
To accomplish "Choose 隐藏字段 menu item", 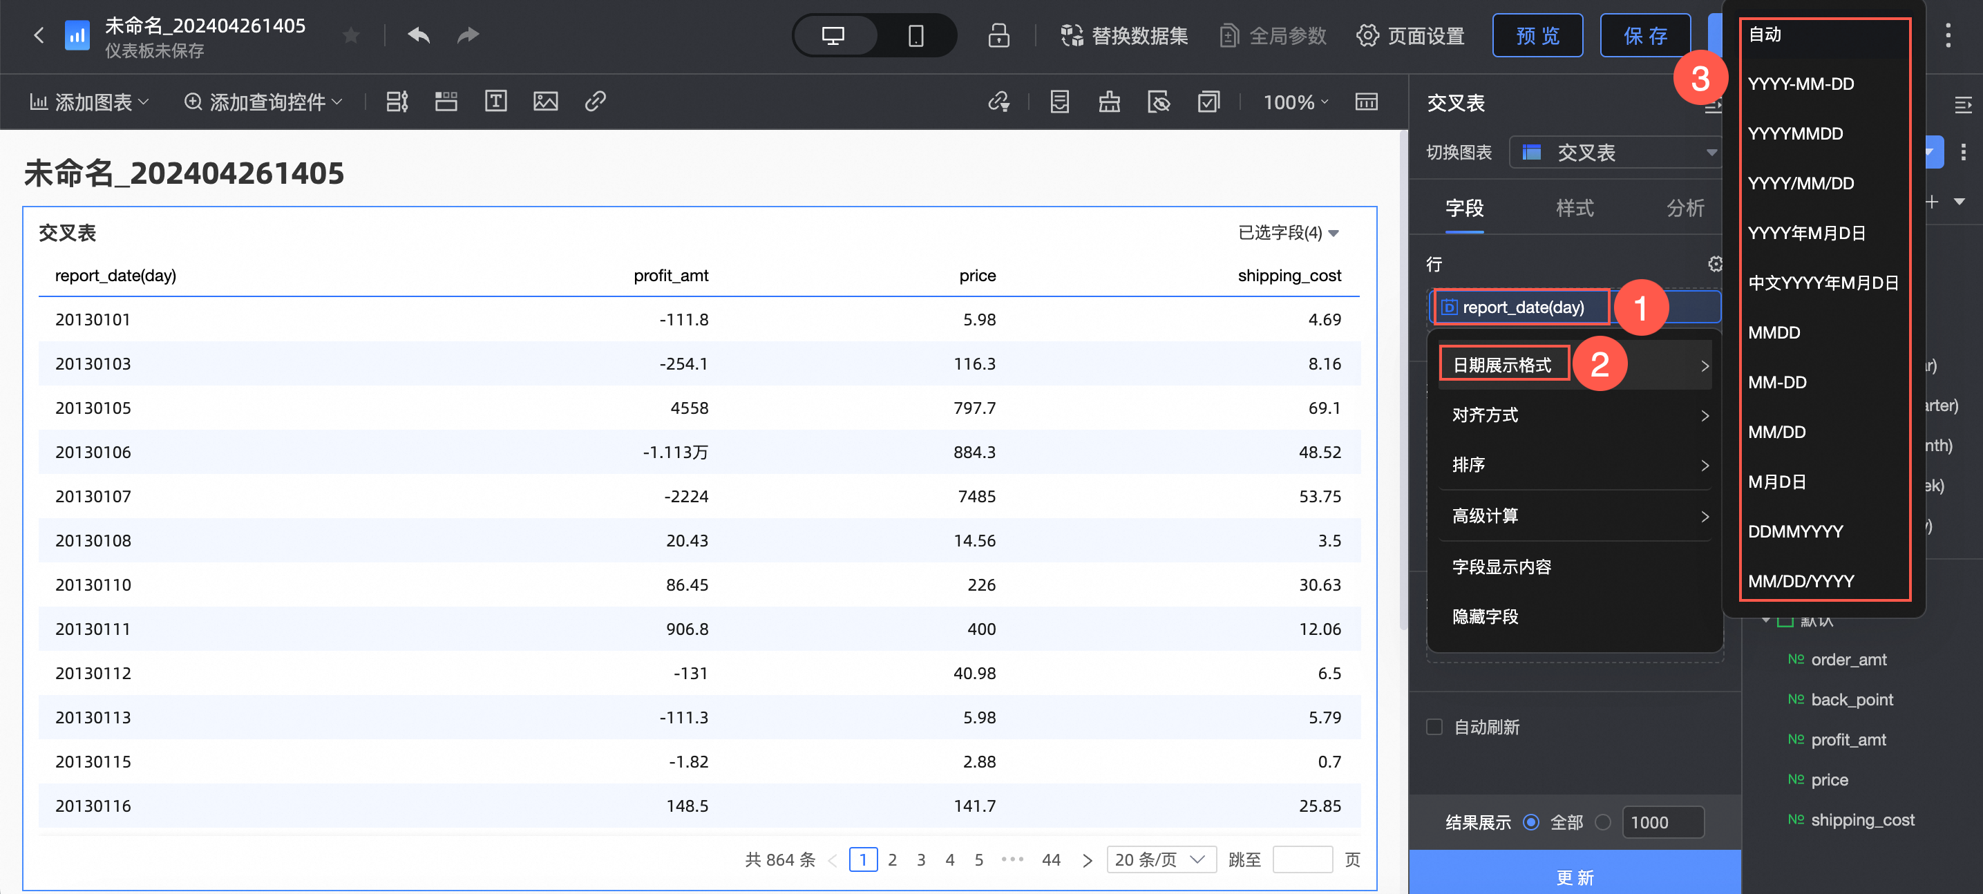I will (x=1574, y=617).
